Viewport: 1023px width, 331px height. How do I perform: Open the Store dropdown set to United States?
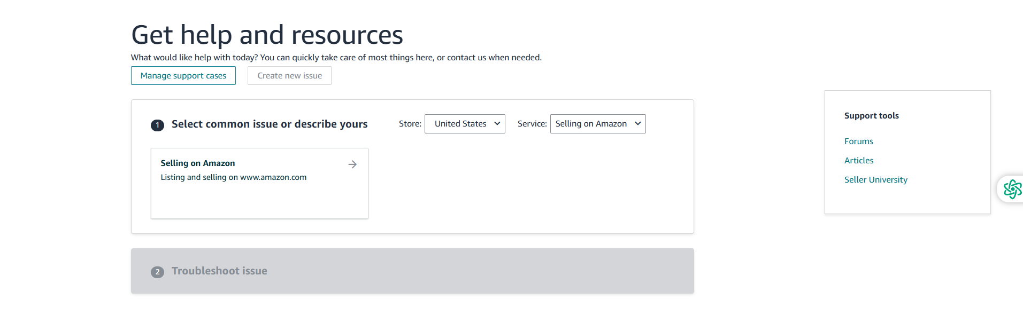tap(465, 124)
